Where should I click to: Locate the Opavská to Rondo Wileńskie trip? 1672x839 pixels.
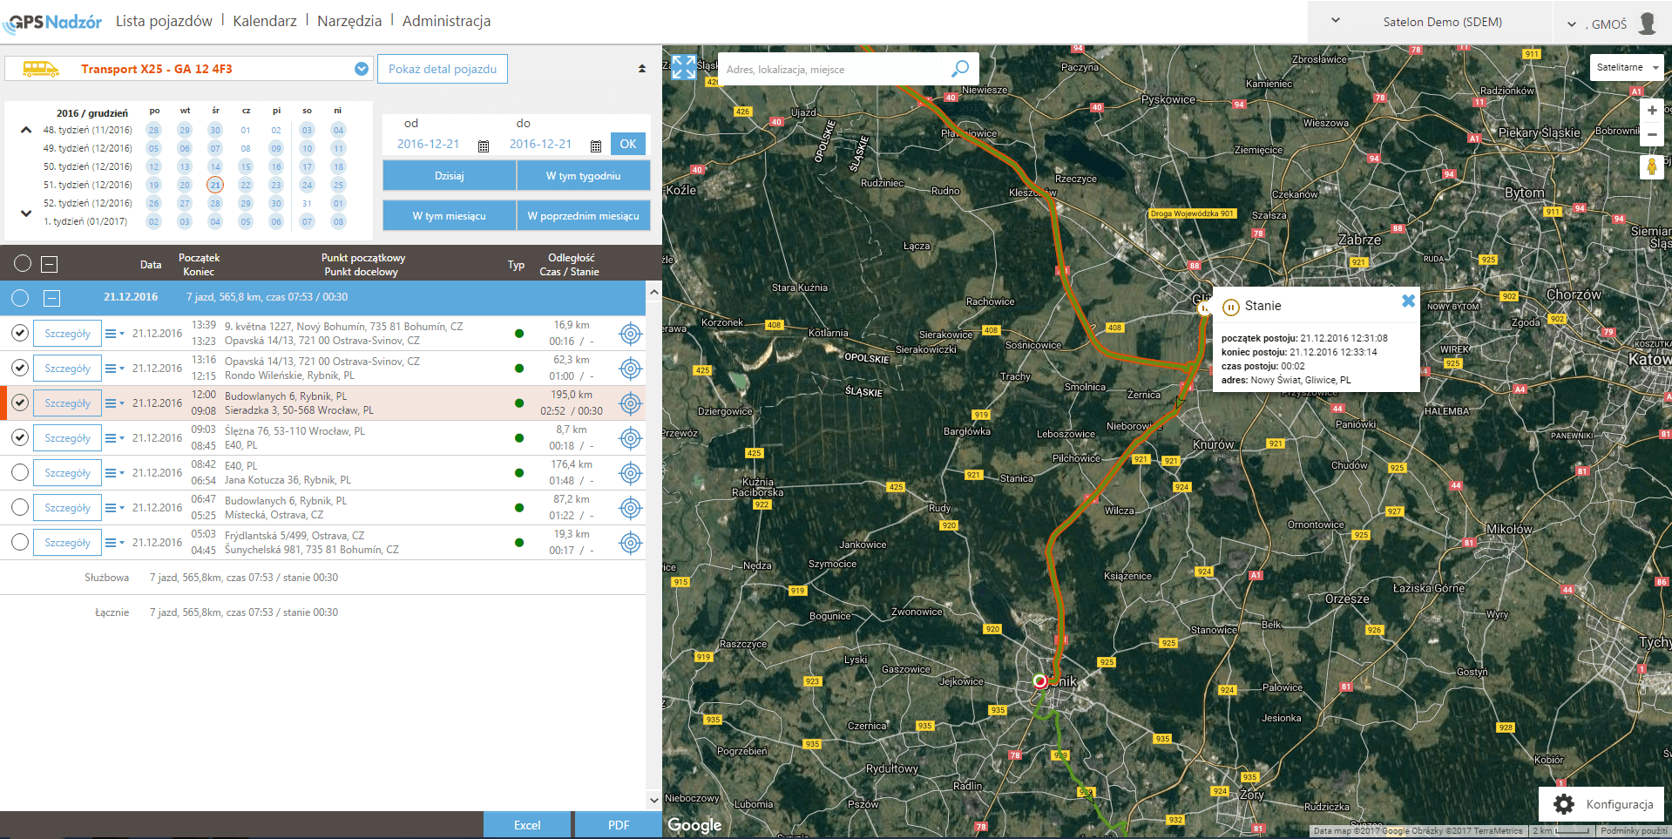point(630,369)
